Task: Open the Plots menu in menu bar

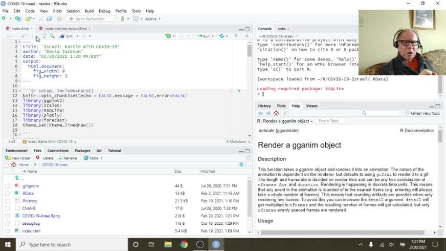Action: tap(57, 11)
